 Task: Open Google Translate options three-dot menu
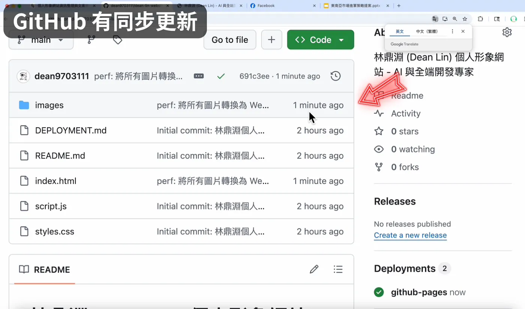pyautogui.click(x=453, y=31)
